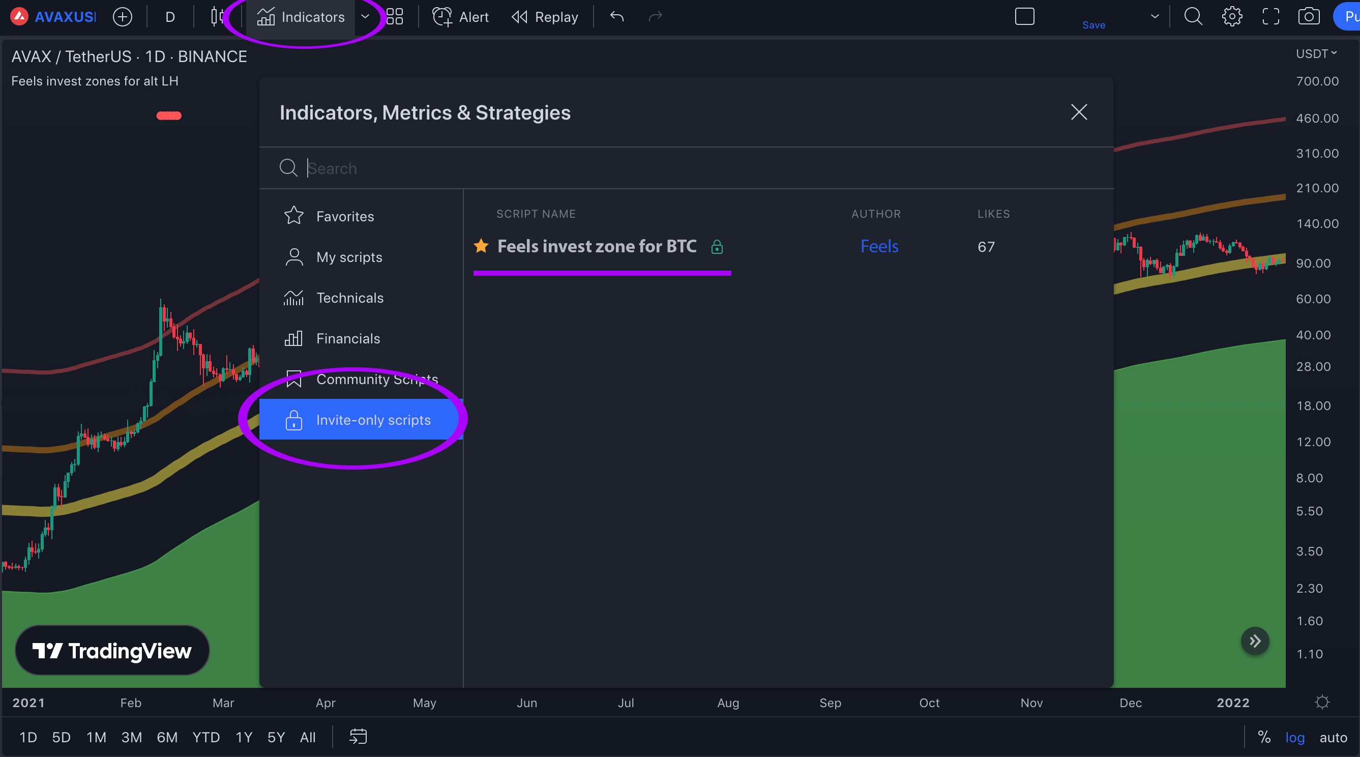Viewport: 1360px width, 757px height.
Task: Toggle favorite star on Feels invest zone
Action: click(x=481, y=246)
